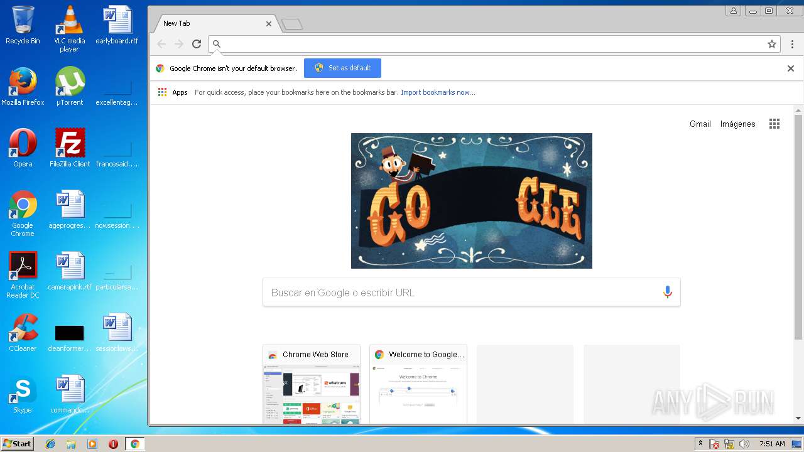The height and width of the screenshot is (452, 804).
Task: Click the page scrollbar up arrow
Action: pyautogui.click(x=798, y=110)
